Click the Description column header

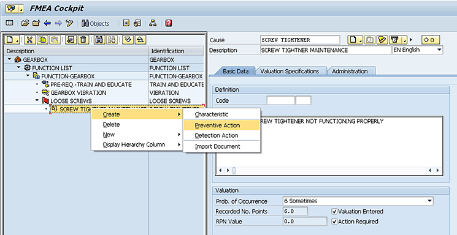point(77,51)
